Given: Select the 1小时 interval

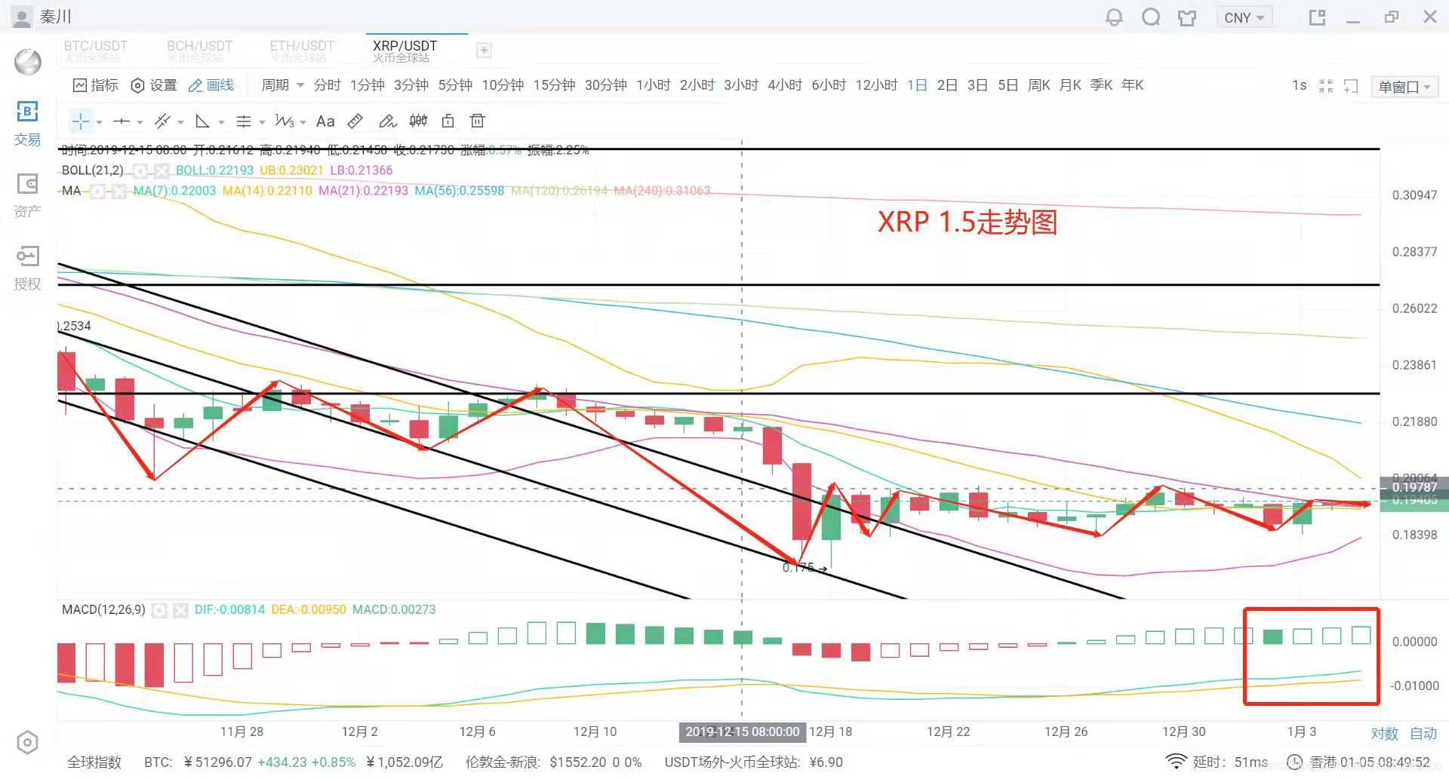Looking at the screenshot, I should (x=654, y=85).
